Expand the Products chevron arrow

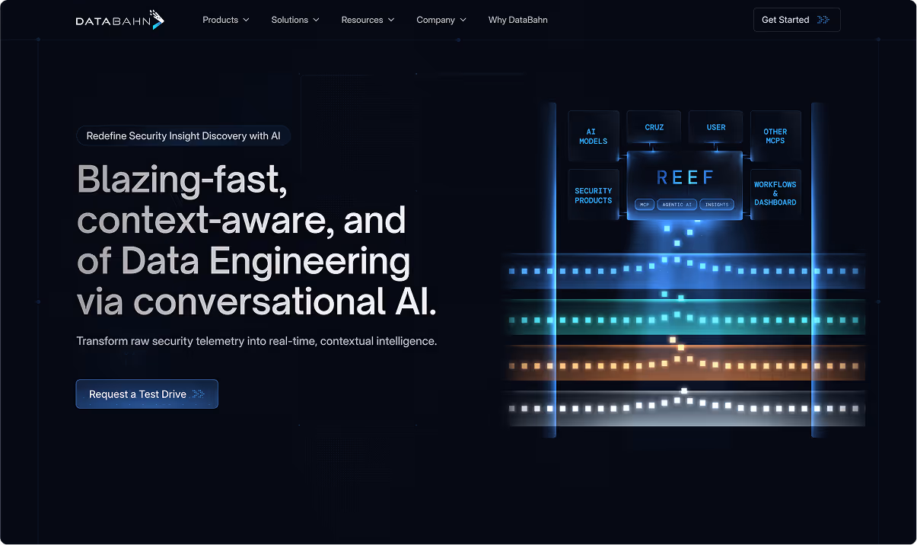coord(246,20)
